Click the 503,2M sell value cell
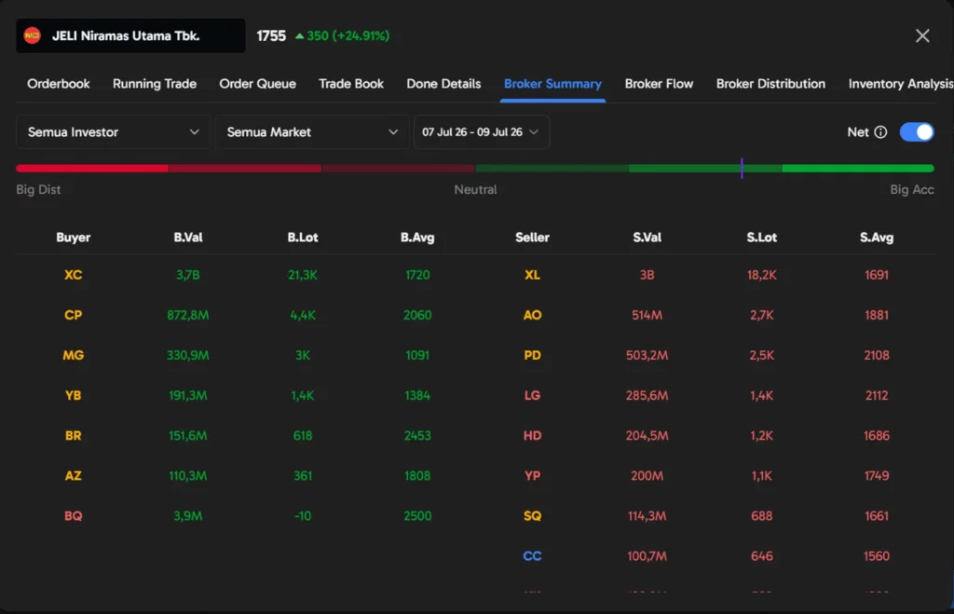Screen dimensions: 954x614 [647, 355]
